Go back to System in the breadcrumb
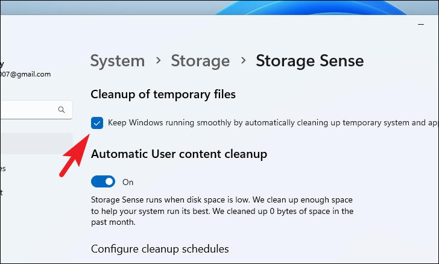 pyautogui.click(x=118, y=61)
